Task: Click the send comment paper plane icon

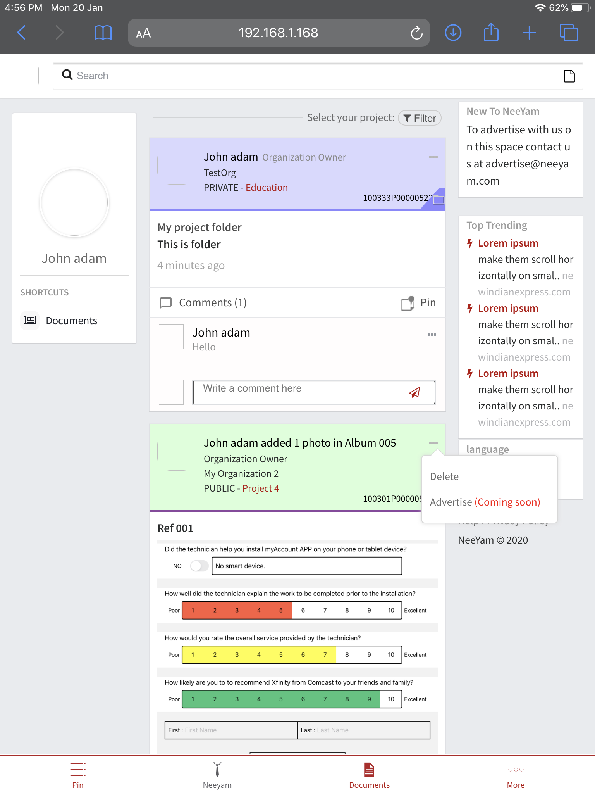Action: point(414,392)
